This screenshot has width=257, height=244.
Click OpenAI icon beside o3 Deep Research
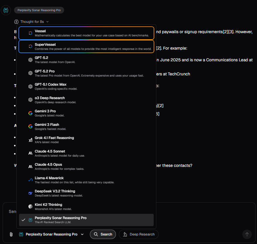coord(30,100)
